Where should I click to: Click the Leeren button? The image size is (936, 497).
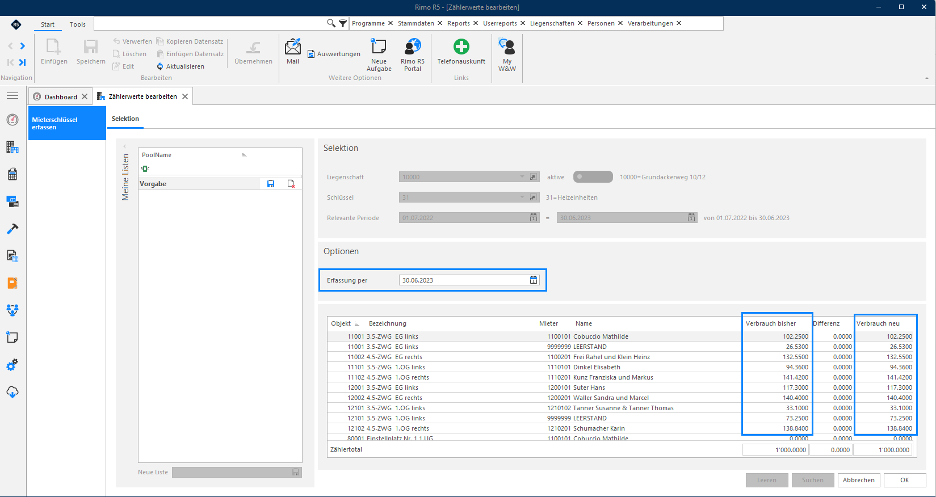click(x=767, y=480)
